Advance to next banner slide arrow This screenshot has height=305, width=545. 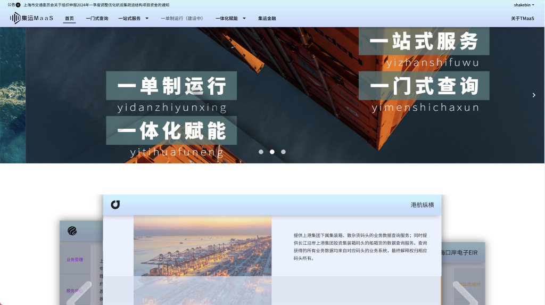click(x=534, y=95)
